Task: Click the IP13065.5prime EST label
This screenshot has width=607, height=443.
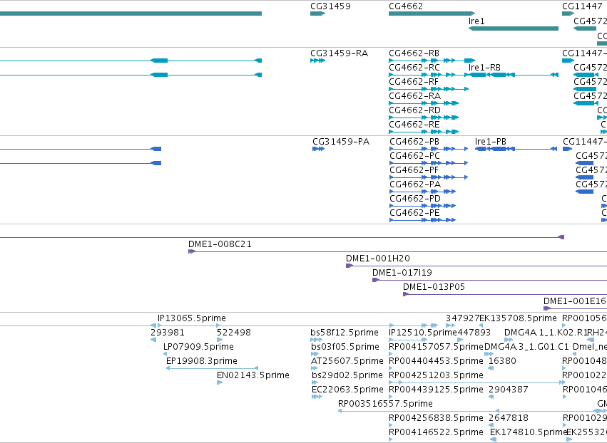Action: click(192, 318)
